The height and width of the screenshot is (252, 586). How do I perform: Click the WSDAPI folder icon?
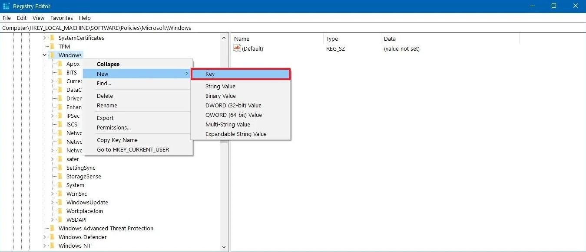60,220
